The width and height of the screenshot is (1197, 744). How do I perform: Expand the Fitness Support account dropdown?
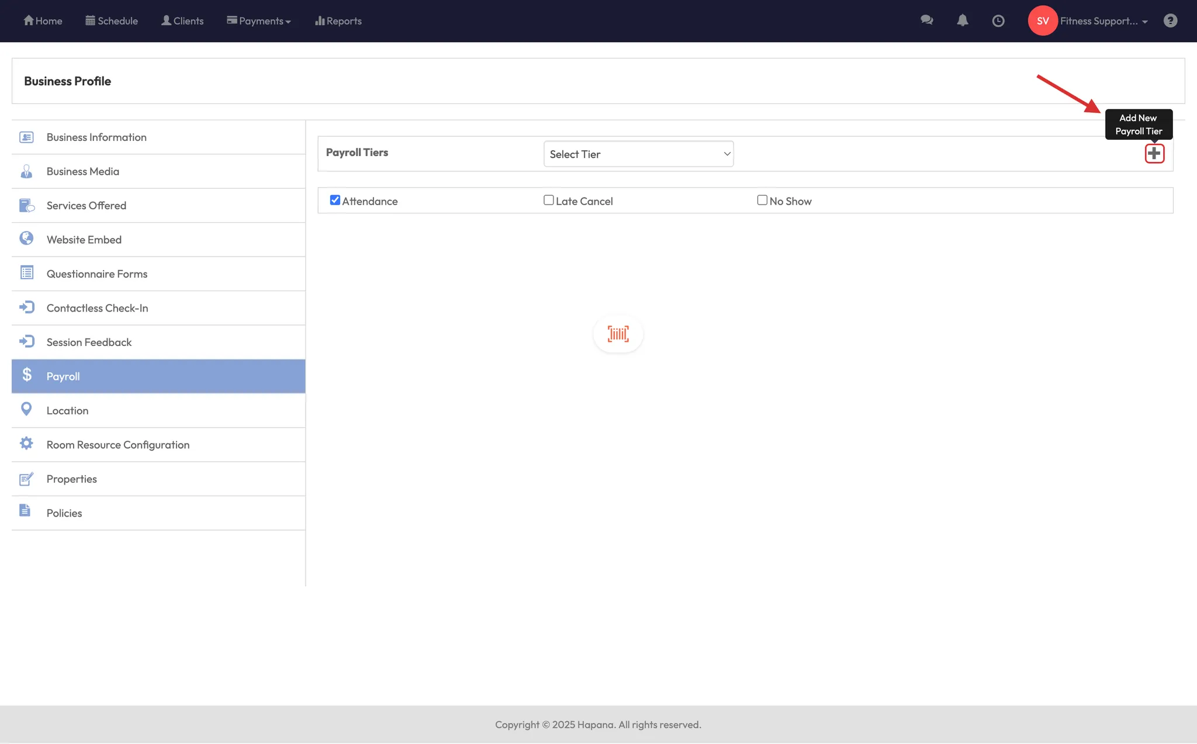(1103, 21)
